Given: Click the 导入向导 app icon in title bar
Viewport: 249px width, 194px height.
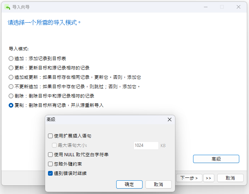Looking at the screenshot, I should pos(7,7).
